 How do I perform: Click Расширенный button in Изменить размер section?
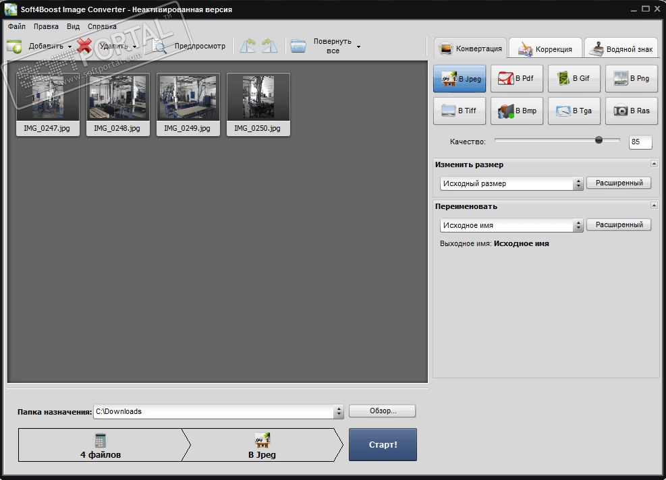point(619,183)
